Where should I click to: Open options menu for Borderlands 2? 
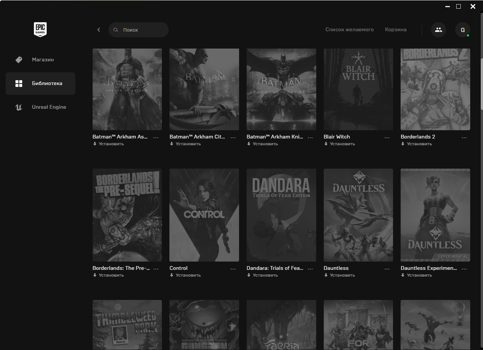[x=464, y=138]
